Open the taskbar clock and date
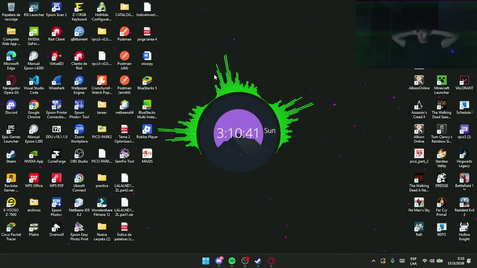 [456, 261]
